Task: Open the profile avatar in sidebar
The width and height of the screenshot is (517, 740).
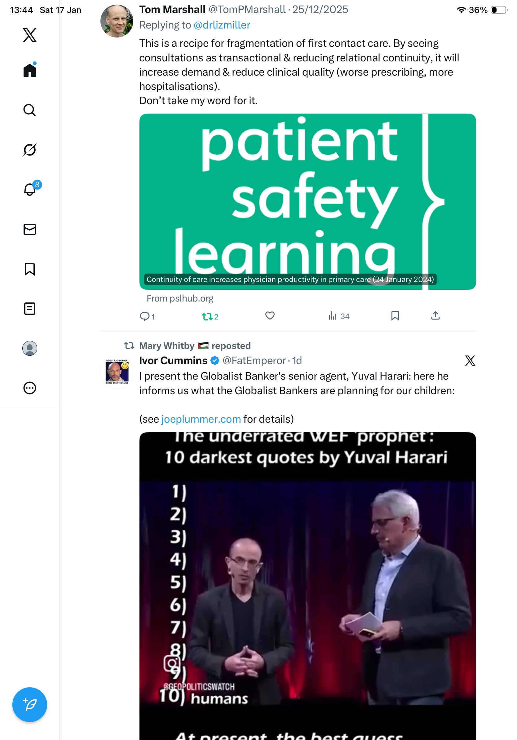Action: point(30,348)
